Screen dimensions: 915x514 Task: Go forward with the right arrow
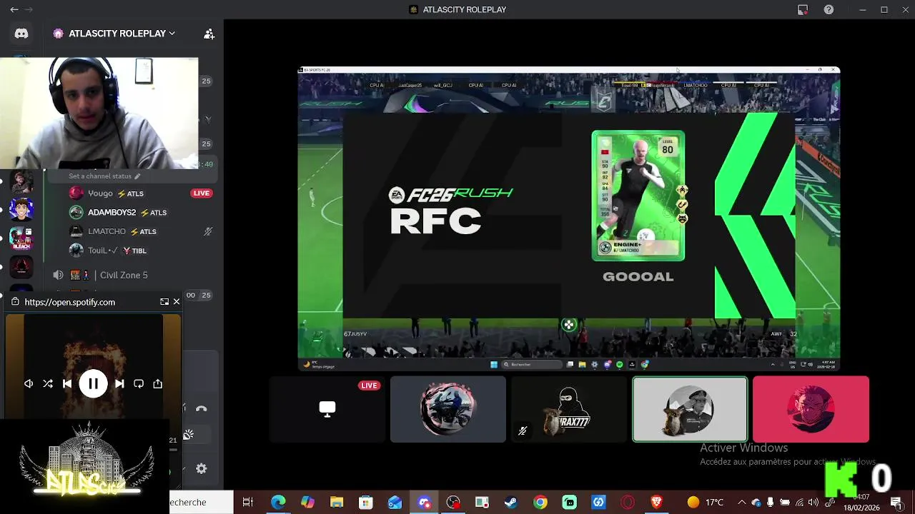click(29, 9)
